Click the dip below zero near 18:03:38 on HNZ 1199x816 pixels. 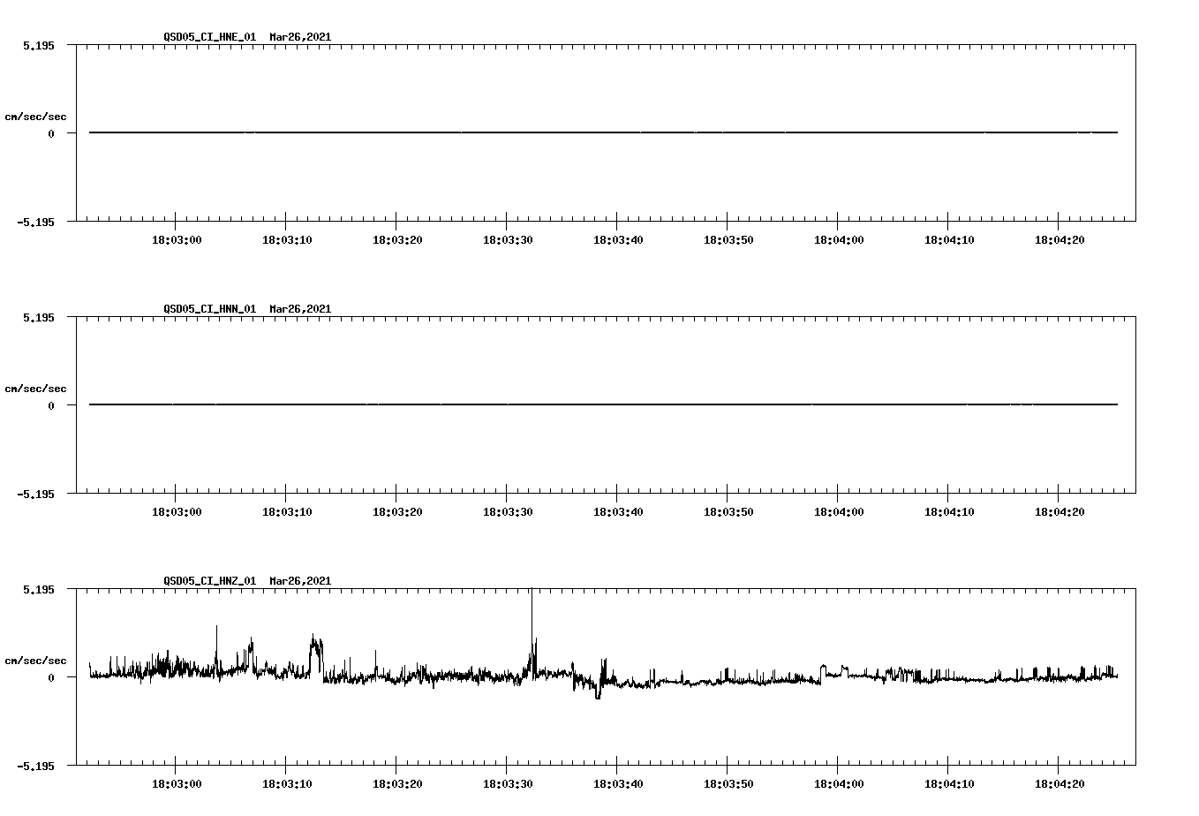click(597, 698)
